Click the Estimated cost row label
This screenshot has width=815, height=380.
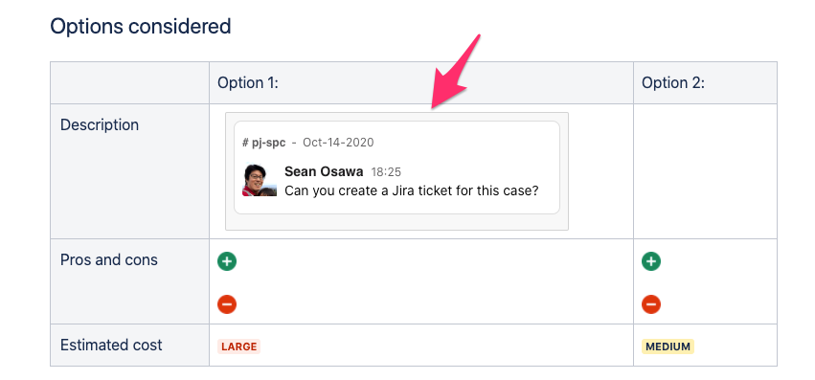[x=111, y=345]
